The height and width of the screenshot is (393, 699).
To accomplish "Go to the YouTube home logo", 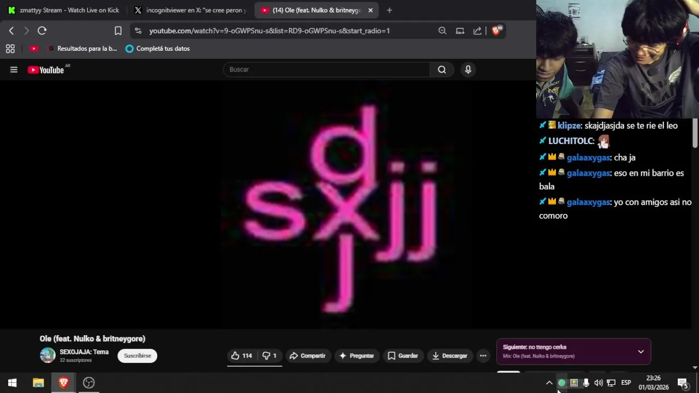I will click(46, 70).
